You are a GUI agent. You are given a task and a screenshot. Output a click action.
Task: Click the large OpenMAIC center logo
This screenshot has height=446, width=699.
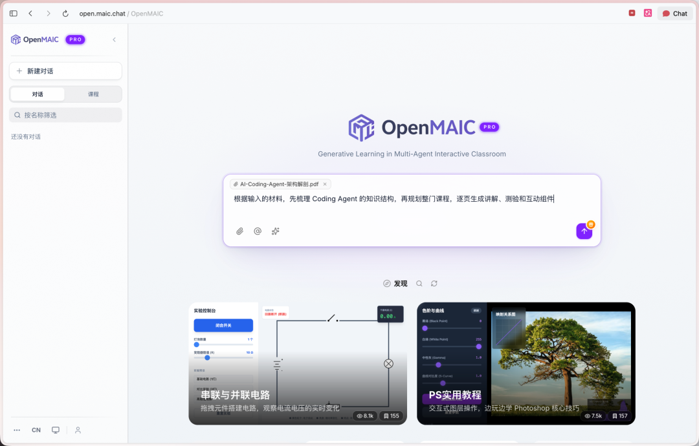pos(412,128)
